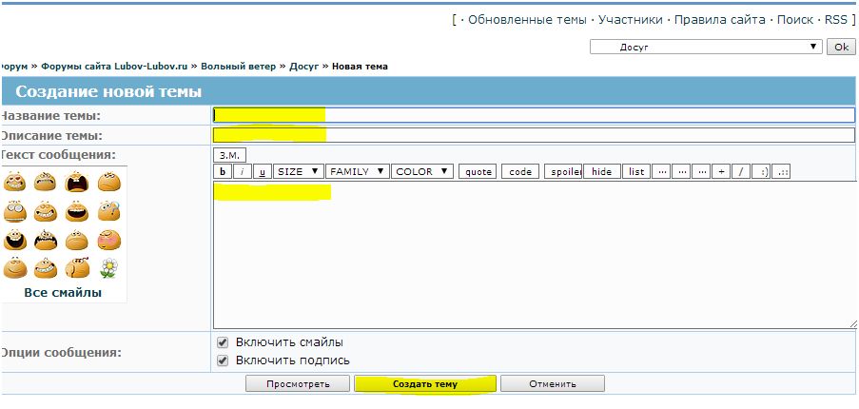The height and width of the screenshot is (409, 859).
Task: Toggle the Включить подпись checkbox
Action: (223, 360)
